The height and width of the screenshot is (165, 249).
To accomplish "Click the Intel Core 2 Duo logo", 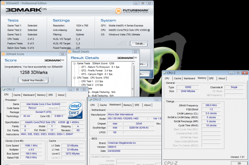I will (75, 110).
